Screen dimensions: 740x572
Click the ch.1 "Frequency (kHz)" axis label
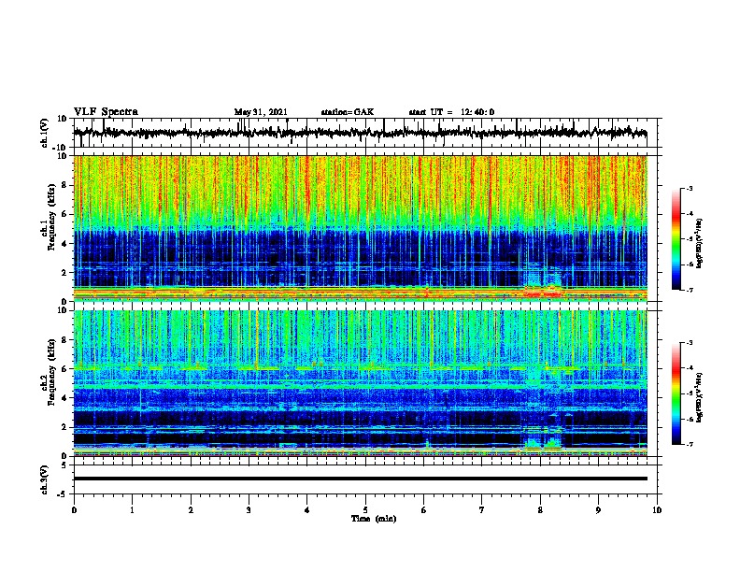point(52,218)
